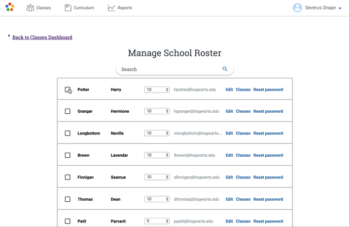The image size is (349, 227).
Task: Open Classes for Neville Longbottom
Action: 243,133
